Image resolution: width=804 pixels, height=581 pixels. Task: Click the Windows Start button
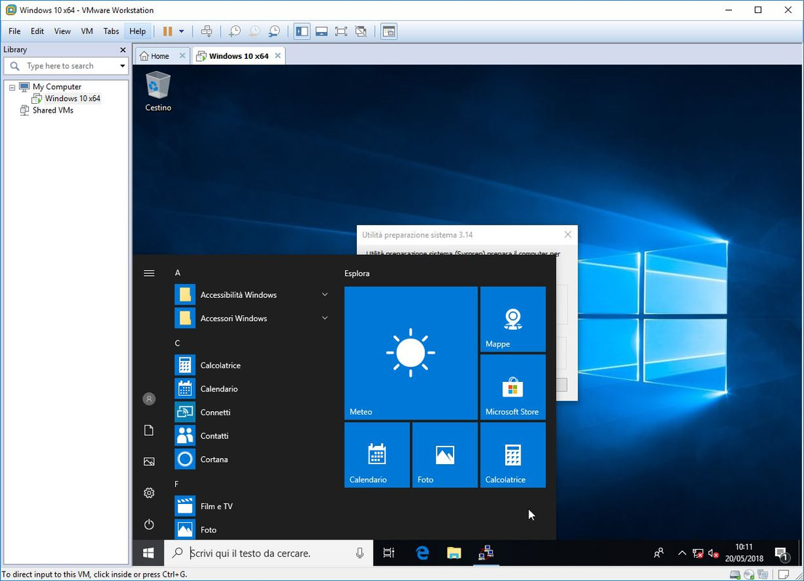coord(149,553)
